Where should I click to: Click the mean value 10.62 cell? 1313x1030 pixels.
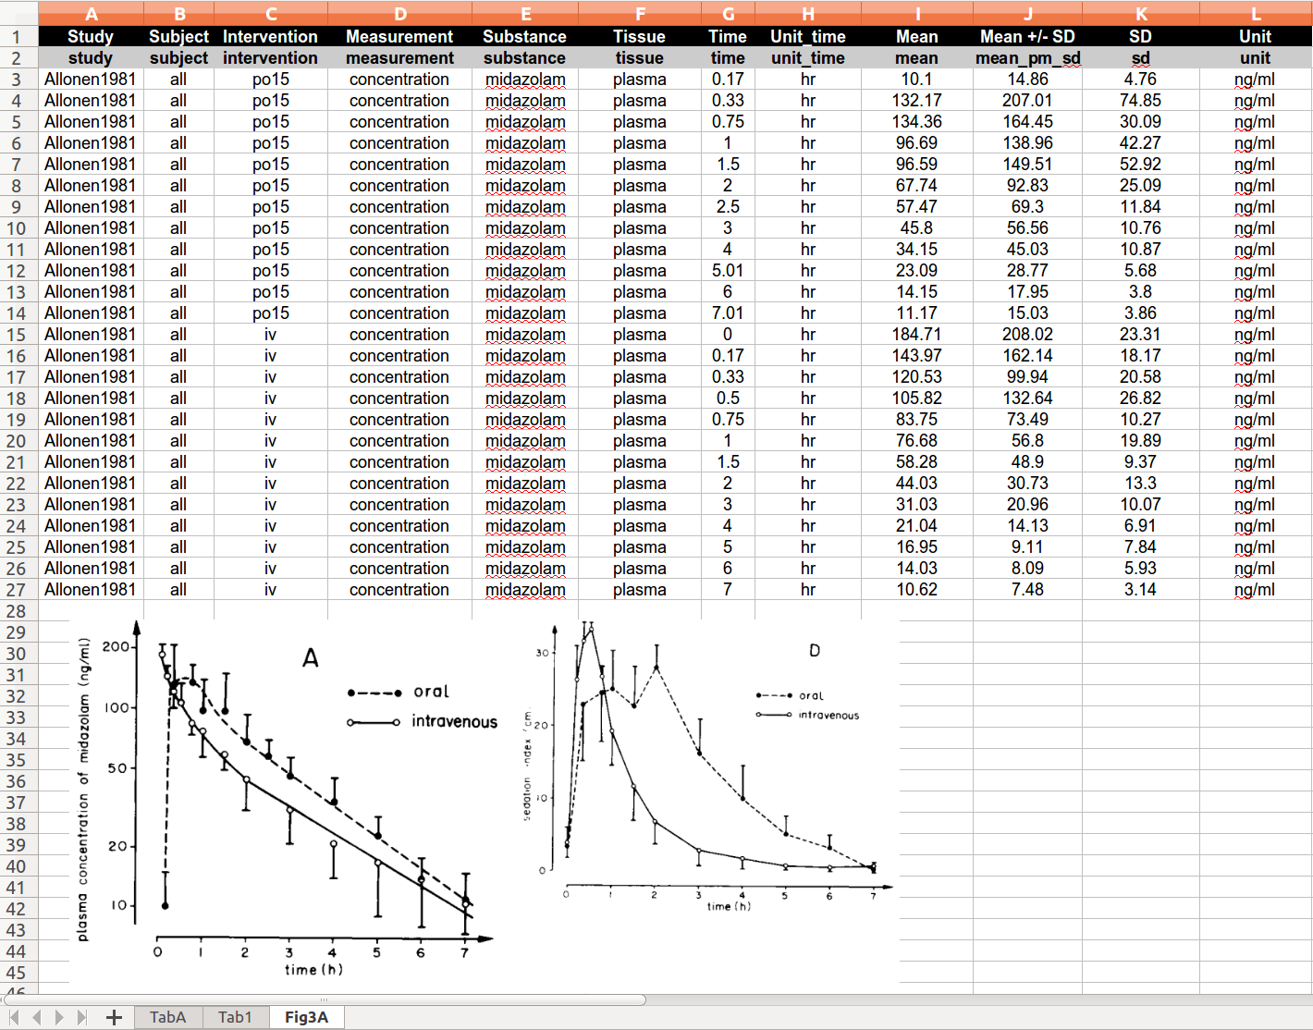917,590
